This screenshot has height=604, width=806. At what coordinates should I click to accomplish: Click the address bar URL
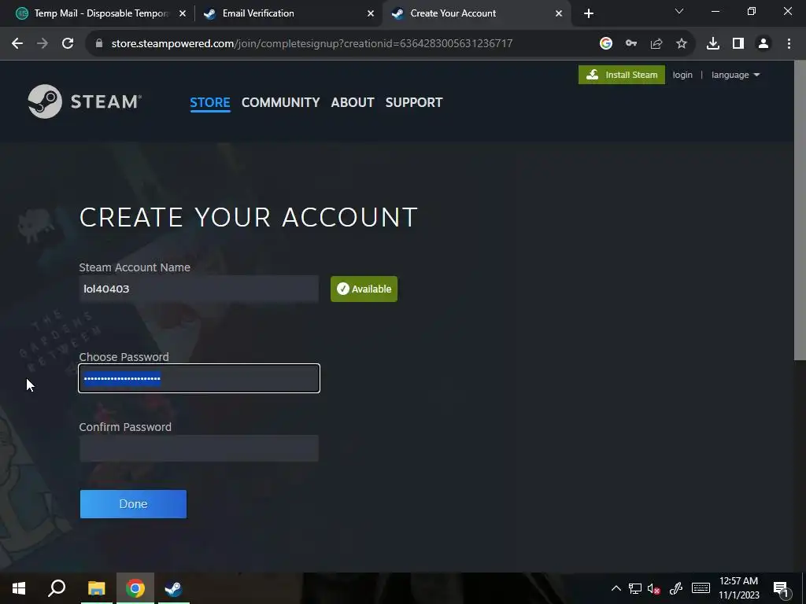click(312, 44)
